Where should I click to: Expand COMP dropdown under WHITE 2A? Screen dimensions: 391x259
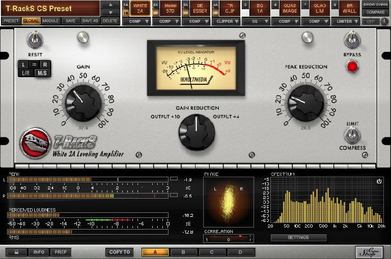(x=136, y=21)
